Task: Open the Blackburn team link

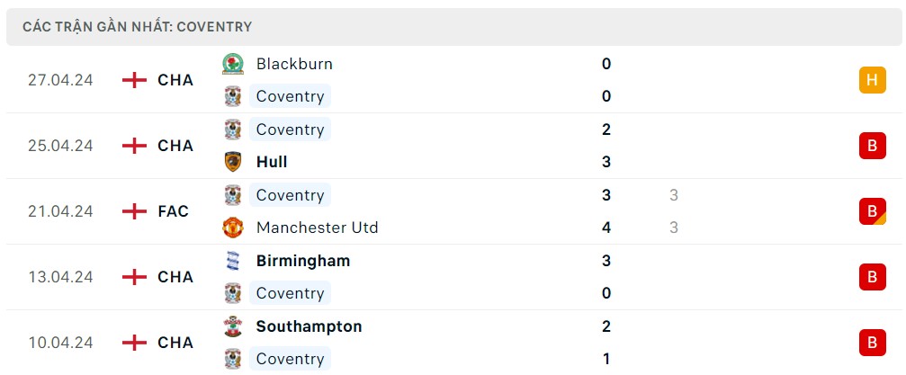Action: tap(294, 64)
